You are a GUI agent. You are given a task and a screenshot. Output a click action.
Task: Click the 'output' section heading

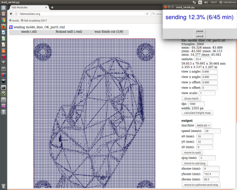click(187, 120)
